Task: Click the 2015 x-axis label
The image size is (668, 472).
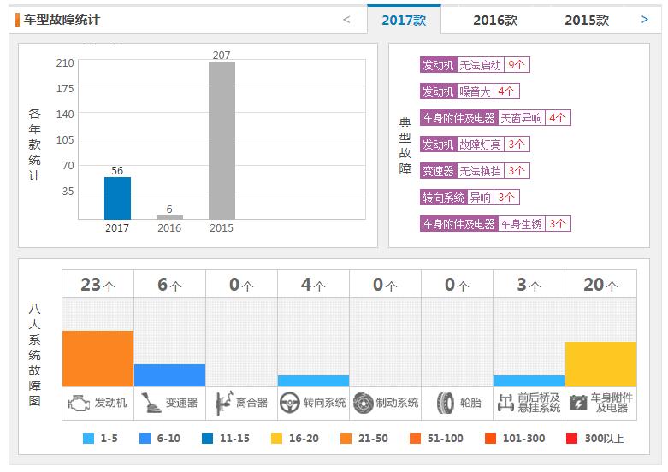Action: (x=222, y=228)
